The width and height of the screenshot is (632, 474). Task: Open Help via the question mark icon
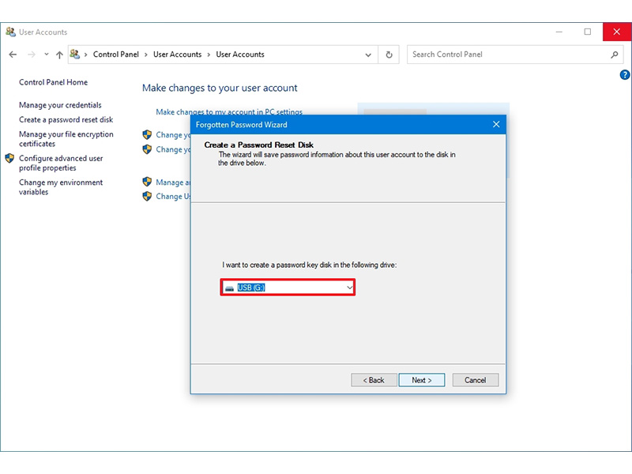tap(625, 74)
